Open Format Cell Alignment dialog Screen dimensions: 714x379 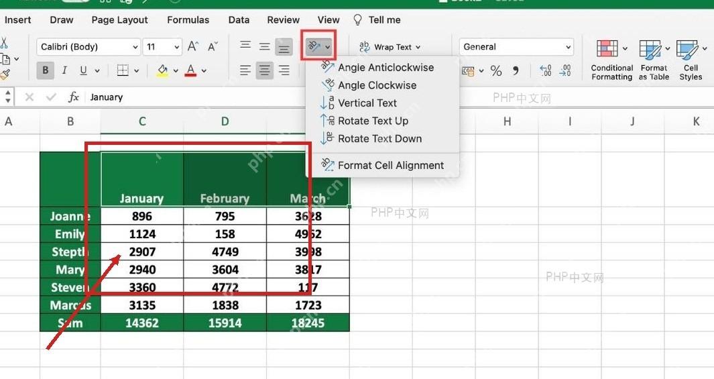pos(383,166)
